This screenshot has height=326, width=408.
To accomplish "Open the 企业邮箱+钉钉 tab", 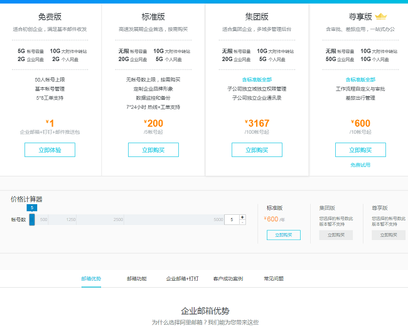I will [181, 278].
